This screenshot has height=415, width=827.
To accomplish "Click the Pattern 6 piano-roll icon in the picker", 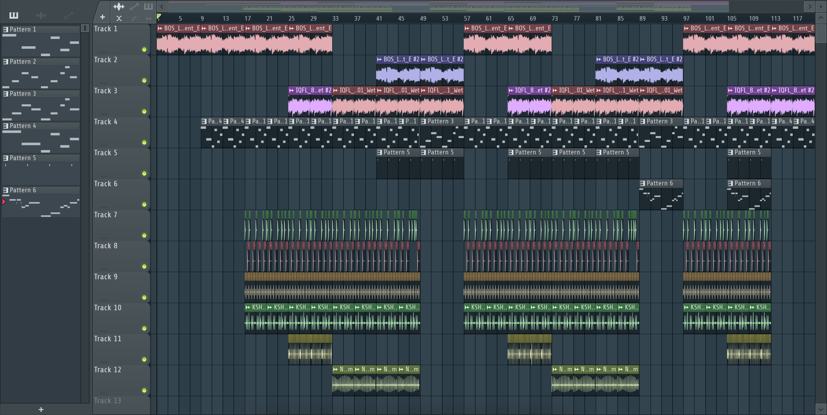I will click(x=5, y=190).
